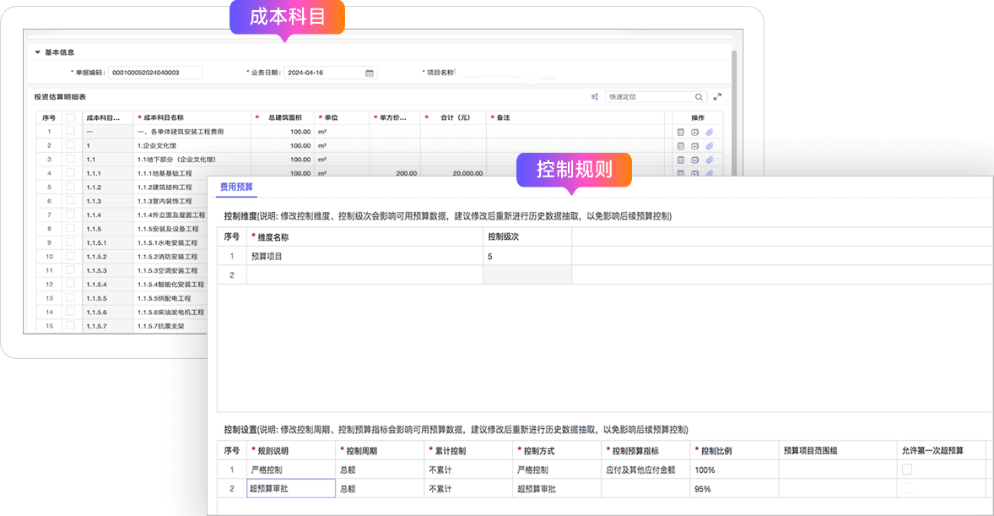Open the calendar picker for 业务日期
This screenshot has width=994, height=516.
[370, 73]
